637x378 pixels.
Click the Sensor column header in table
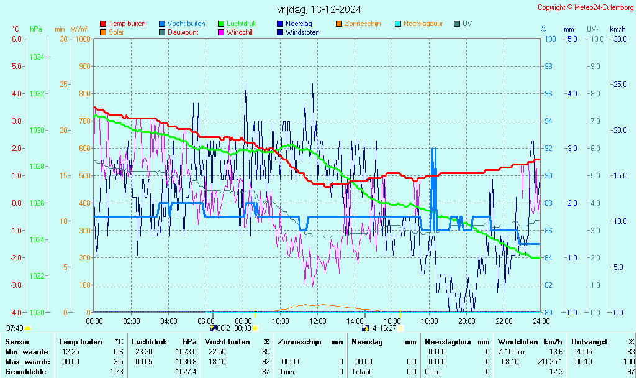click(17, 342)
